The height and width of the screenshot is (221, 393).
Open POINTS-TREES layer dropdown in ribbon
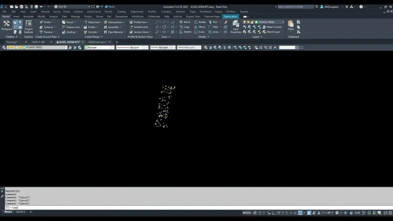[283, 22]
